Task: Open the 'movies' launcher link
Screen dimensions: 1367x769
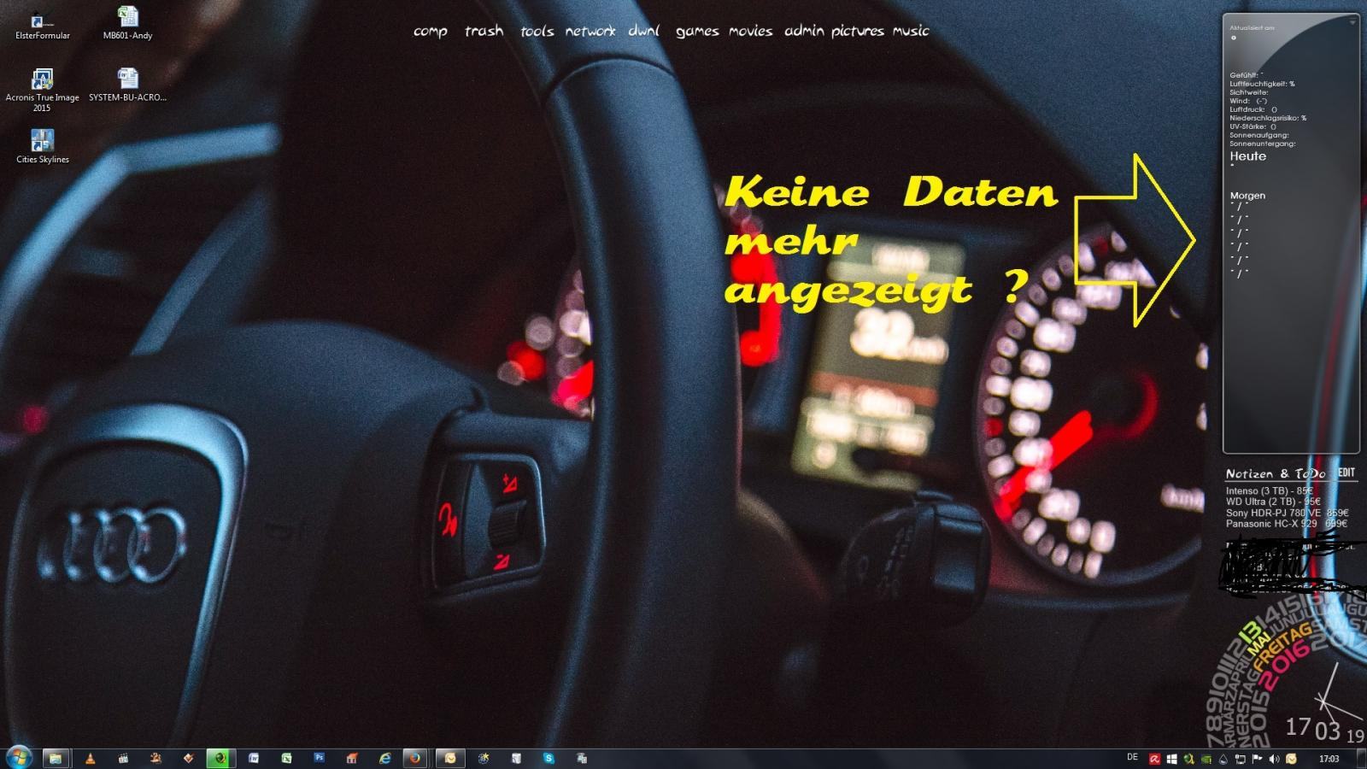Action: [x=750, y=31]
